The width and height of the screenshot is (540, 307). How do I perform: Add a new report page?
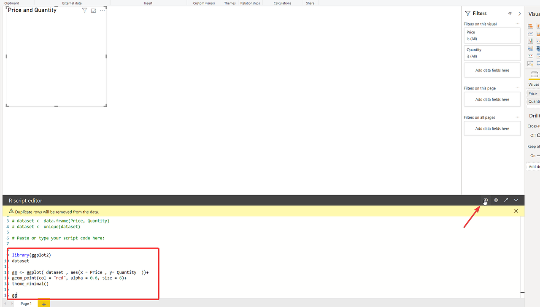tap(44, 303)
